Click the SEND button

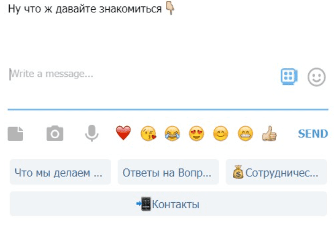[x=313, y=134]
